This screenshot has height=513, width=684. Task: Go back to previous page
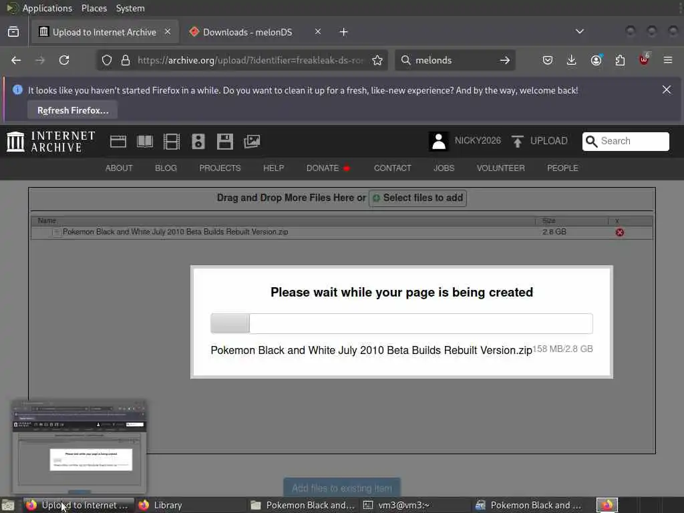(16, 60)
